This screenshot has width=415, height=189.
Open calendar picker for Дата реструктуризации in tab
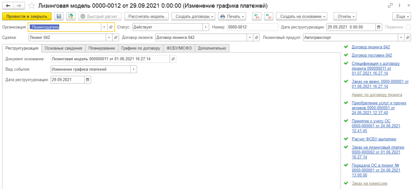tap(88, 80)
